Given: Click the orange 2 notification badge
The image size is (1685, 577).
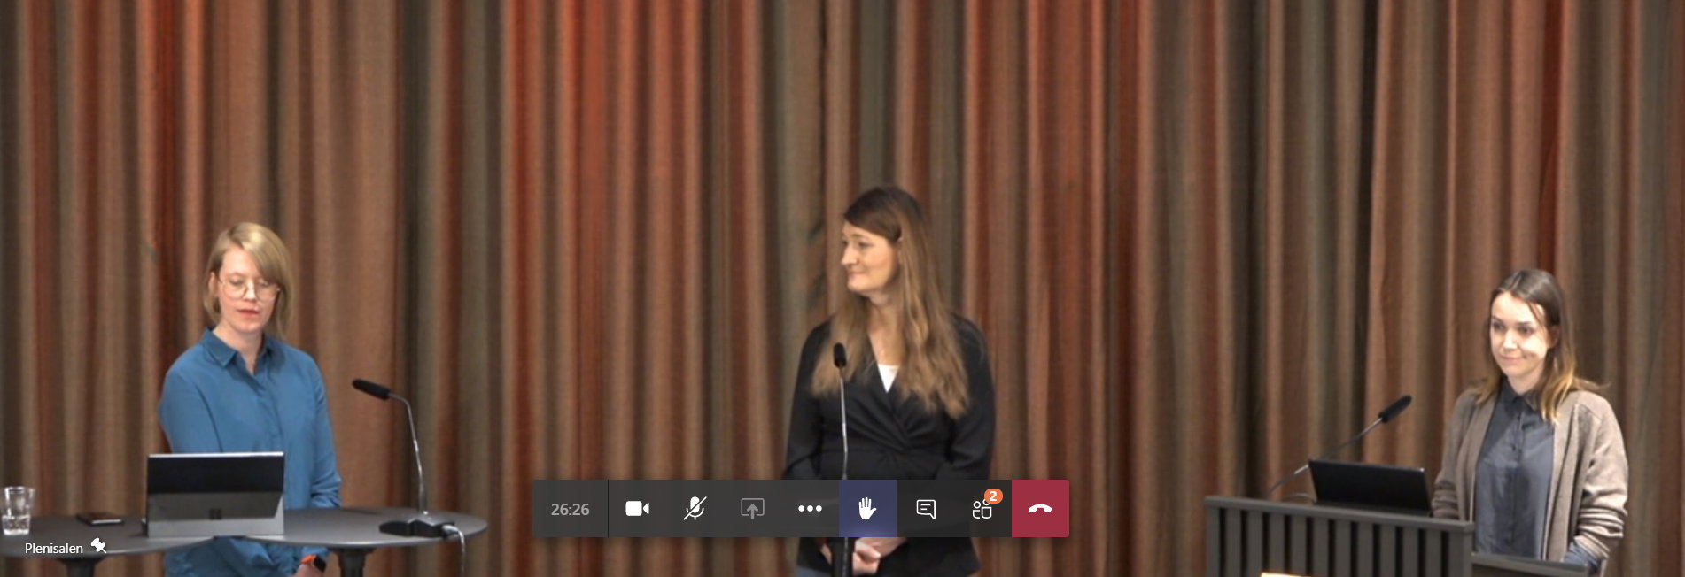Looking at the screenshot, I should 993,496.
